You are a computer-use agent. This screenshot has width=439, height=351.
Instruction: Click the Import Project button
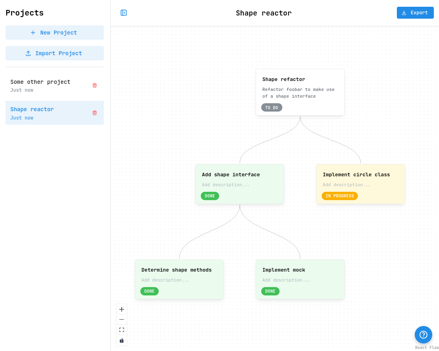click(x=54, y=53)
